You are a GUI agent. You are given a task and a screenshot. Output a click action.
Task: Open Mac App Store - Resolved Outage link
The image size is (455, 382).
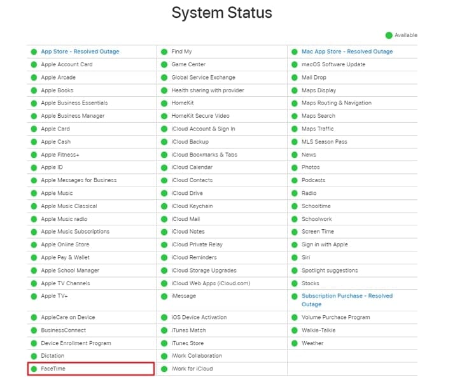click(347, 52)
